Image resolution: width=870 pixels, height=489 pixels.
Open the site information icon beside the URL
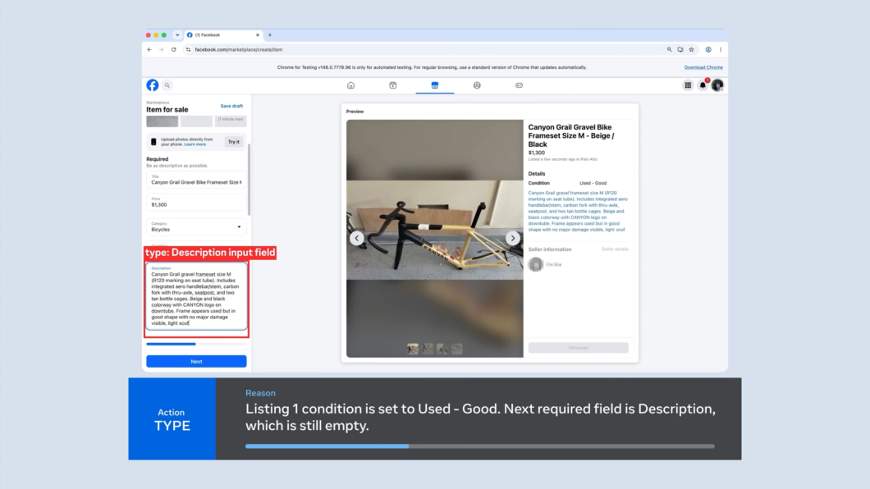(x=188, y=49)
